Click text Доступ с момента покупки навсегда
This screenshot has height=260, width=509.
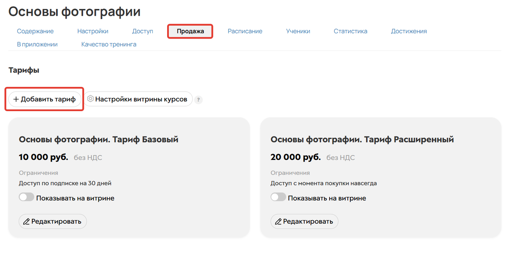[324, 184]
